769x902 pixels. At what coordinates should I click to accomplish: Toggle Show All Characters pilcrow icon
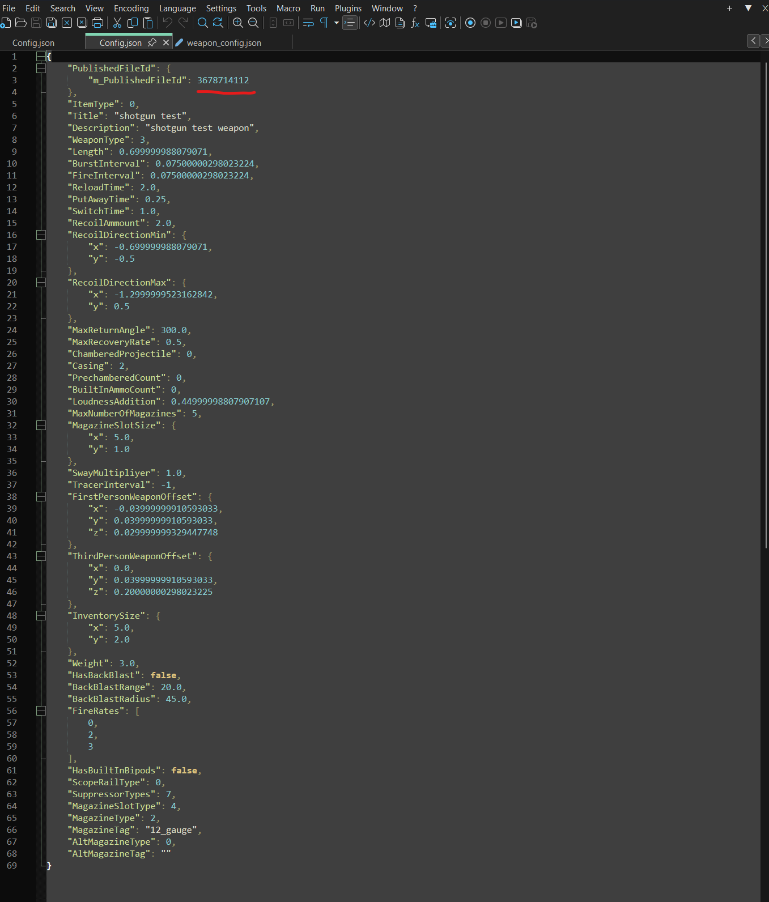(x=324, y=23)
